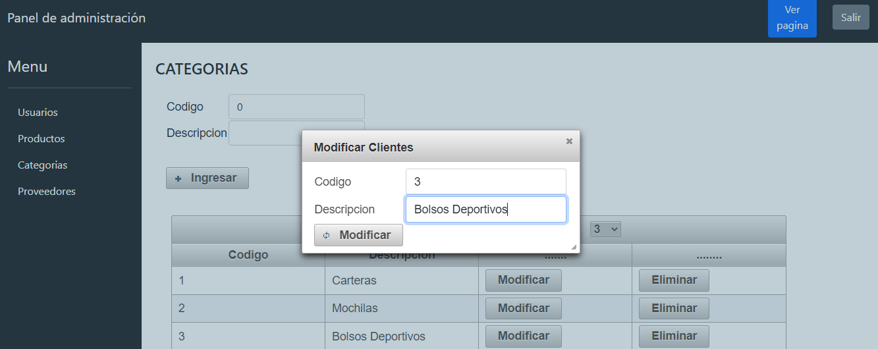Screen dimensions: 878x349
Task: Click Modificar for the Carteras row
Action: [524, 280]
